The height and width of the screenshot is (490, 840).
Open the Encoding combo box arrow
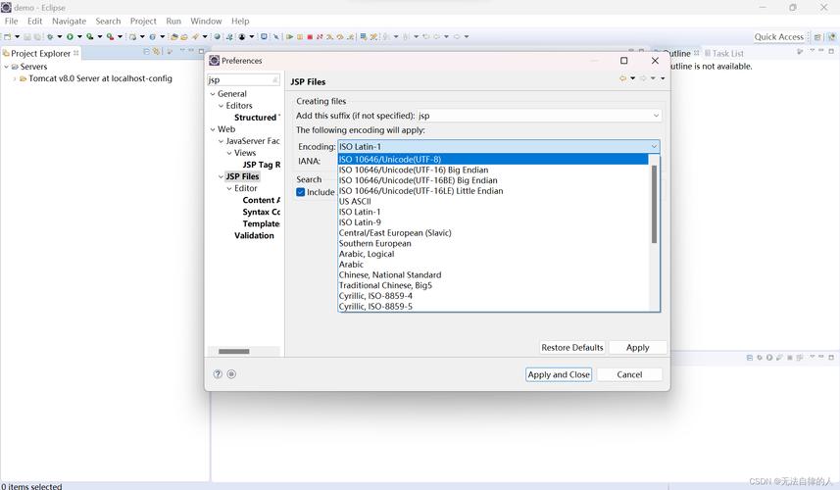(654, 147)
